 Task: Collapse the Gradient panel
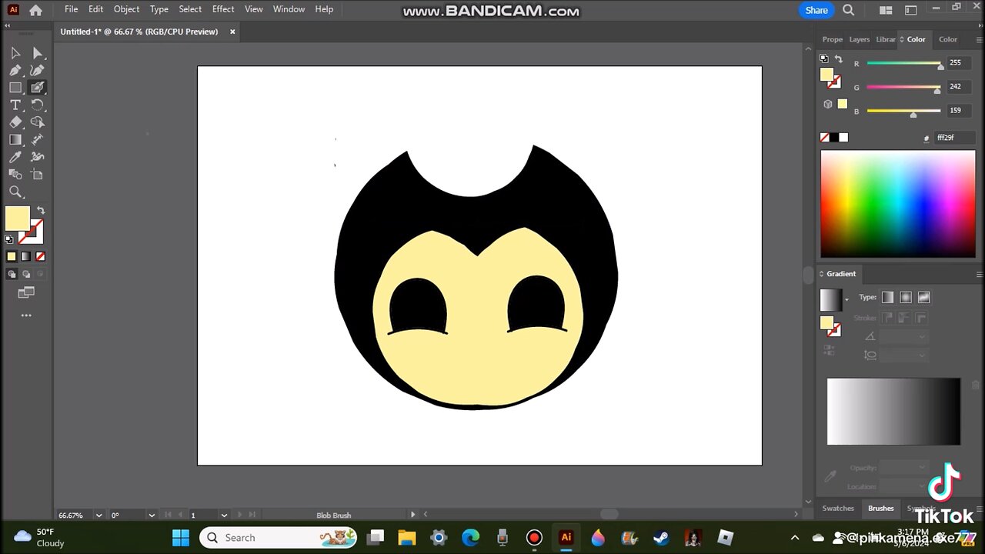821,274
